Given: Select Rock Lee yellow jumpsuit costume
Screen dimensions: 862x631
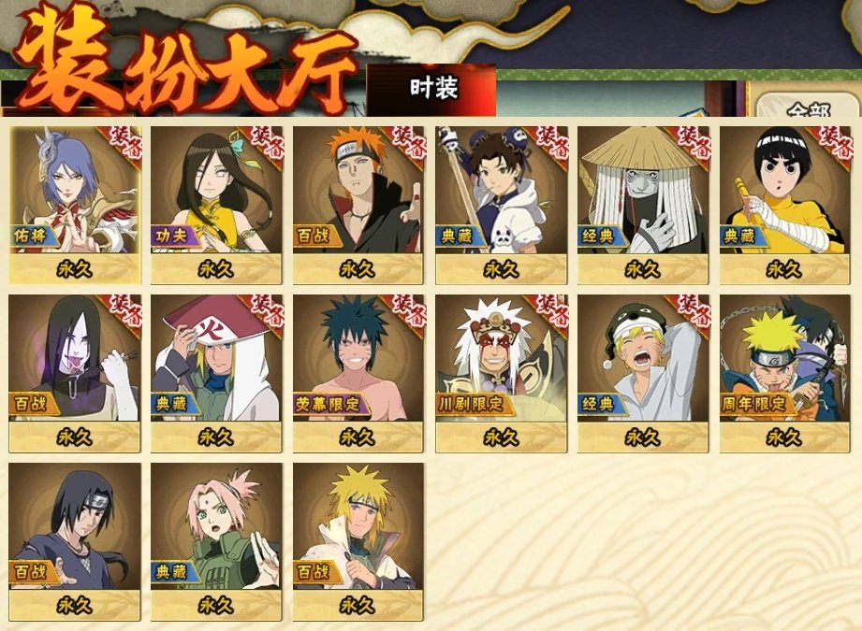Looking at the screenshot, I should coord(784,206).
